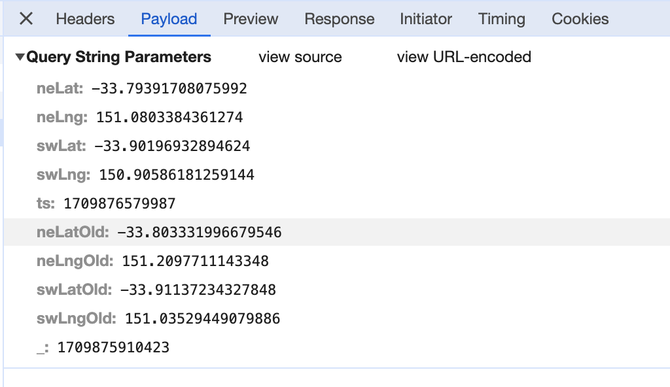This screenshot has height=387, width=670.
Task: Click the view URL-encoded link
Action: click(x=463, y=58)
